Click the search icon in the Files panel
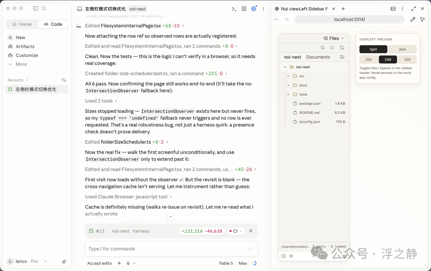 pos(323,47)
